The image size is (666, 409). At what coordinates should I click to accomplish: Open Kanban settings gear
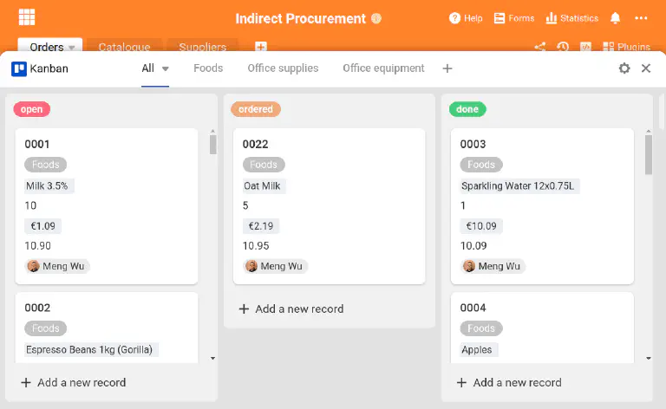(x=624, y=68)
